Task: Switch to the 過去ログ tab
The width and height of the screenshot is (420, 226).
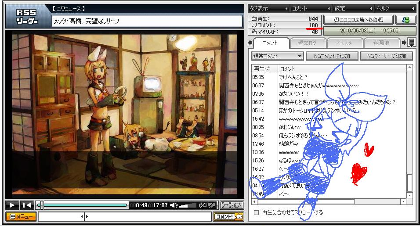Action: [308, 43]
